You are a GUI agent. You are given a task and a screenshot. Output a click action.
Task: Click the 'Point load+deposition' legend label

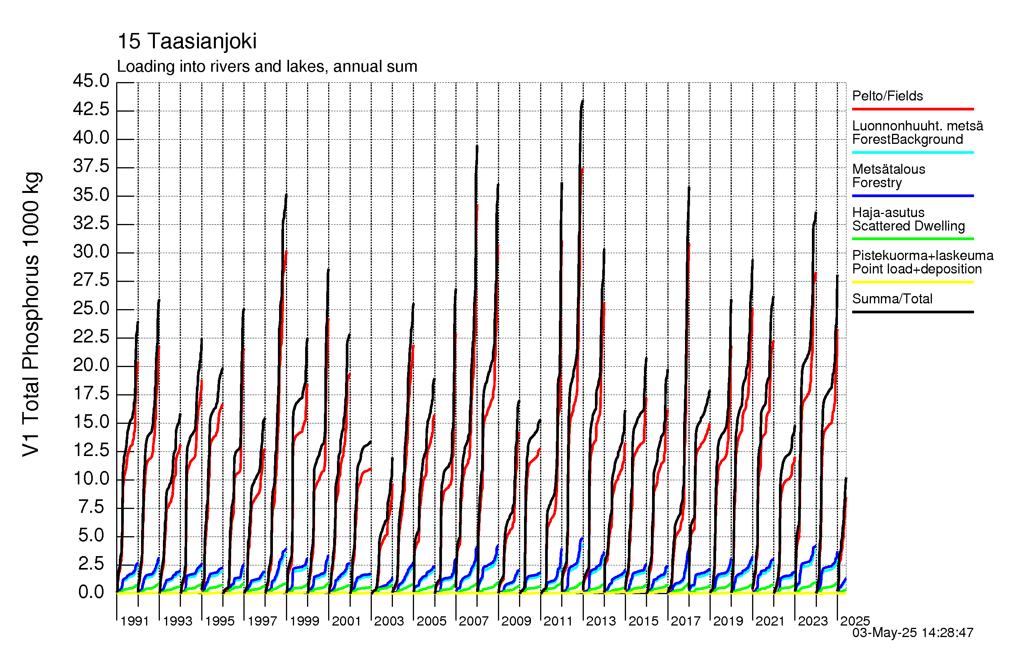917,269
